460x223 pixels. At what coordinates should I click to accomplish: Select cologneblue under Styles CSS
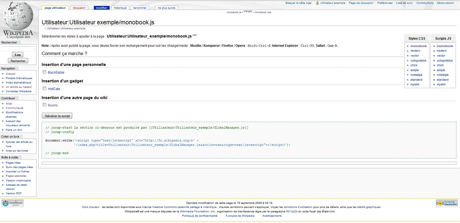point(418,60)
